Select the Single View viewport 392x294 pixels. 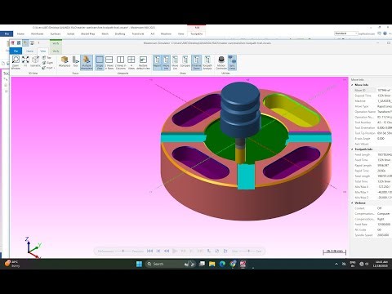[100, 63]
